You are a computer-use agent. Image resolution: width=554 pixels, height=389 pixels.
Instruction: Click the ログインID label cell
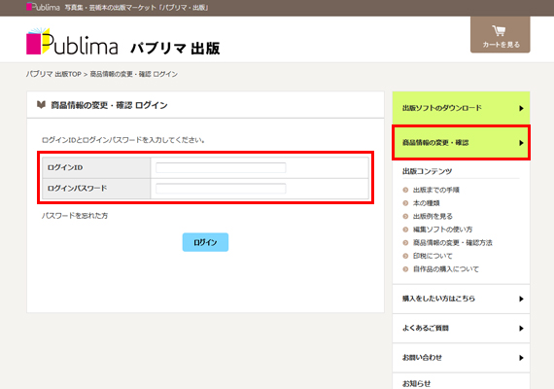[x=96, y=167]
